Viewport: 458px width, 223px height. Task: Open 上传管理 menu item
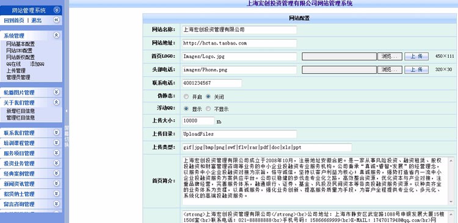16,71
